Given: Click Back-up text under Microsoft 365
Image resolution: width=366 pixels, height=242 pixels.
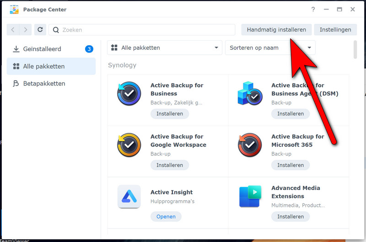Looking at the screenshot, I should pyautogui.click(x=281, y=154).
